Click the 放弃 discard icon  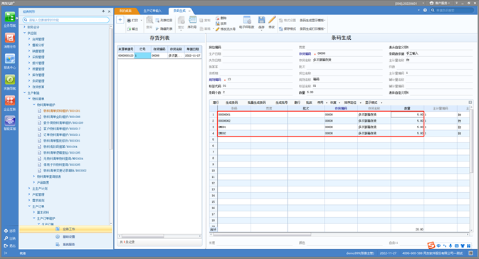(x=217, y=23)
